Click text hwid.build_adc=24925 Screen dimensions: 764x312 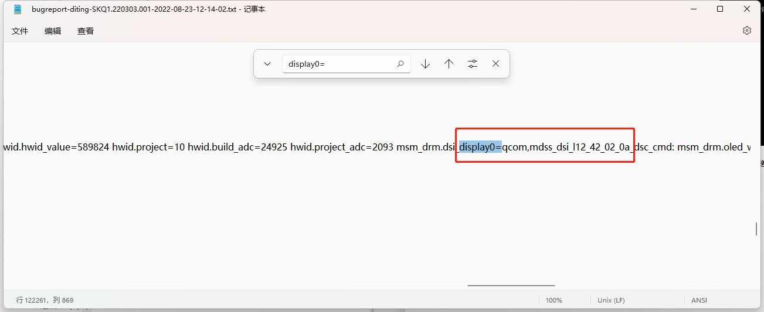pyautogui.click(x=237, y=147)
